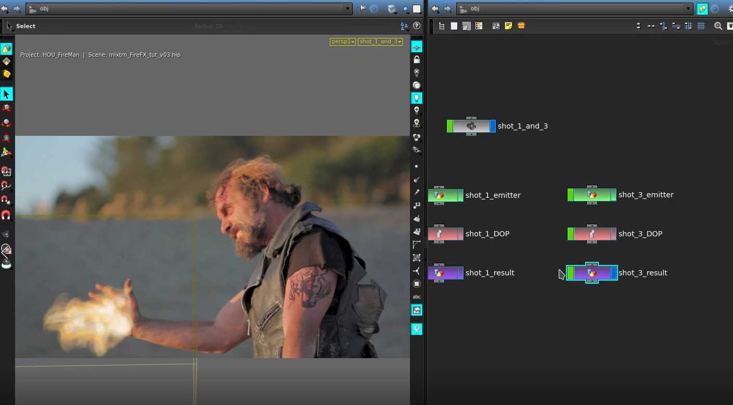Image resolution: width=733 pixels, height=405 pixels.
Task: Click the tree list view icon
Action: pos(442,26)
